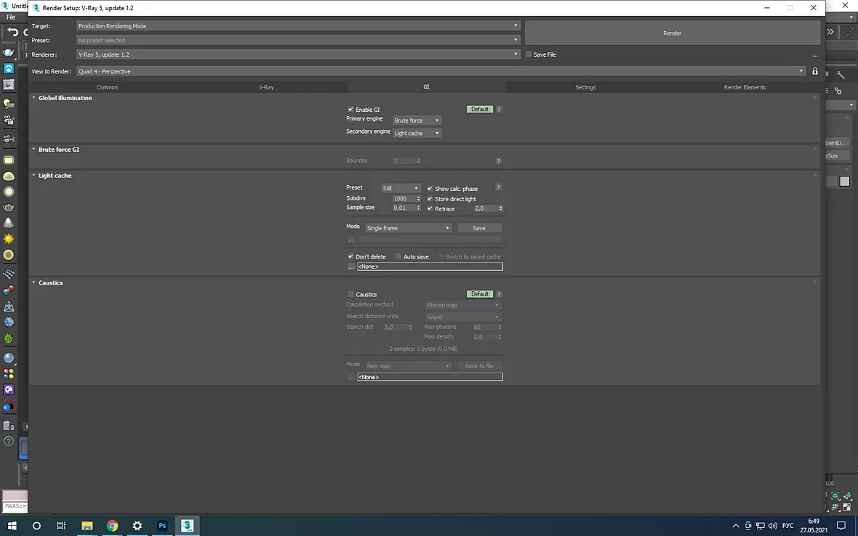Open the Secondary engine Light cache dropdown
858x536 pixels.
pyautogui.click(x=417, y=134)
